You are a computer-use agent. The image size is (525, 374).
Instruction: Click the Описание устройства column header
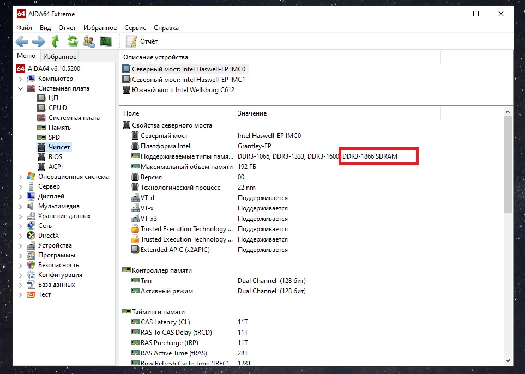280,57
